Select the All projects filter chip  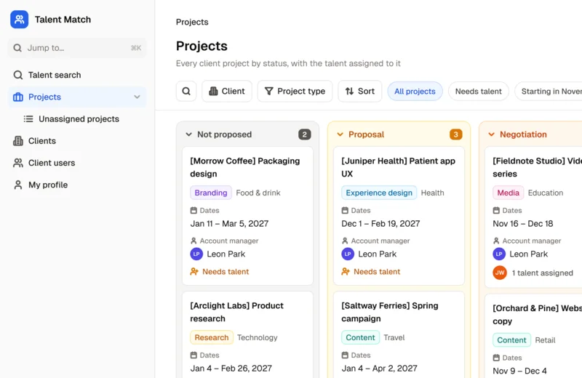(415, 92)
